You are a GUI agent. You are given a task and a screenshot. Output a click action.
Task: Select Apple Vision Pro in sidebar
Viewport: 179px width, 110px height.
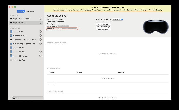tap(26, 23)
